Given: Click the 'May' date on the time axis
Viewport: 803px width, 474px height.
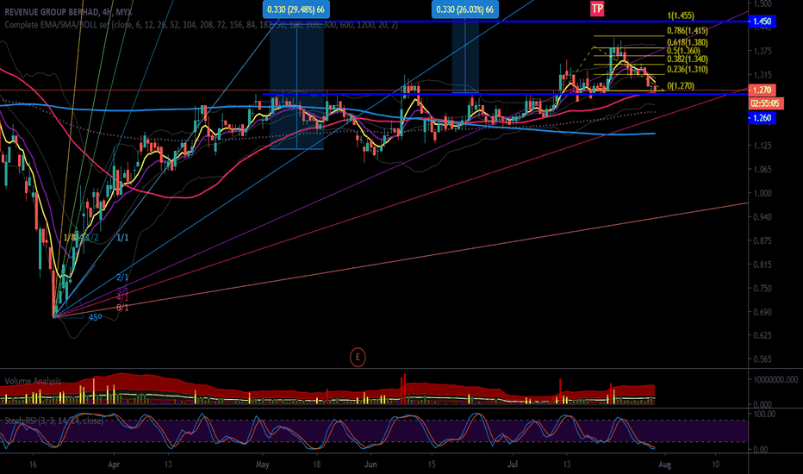Looking at the screenshot, I should click(262, 465).
